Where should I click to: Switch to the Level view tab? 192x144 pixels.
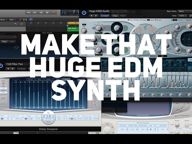click(66, 79)
